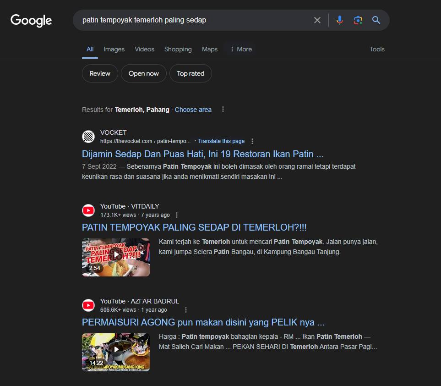Select the Maps tab
441x386 pixels.
tap(210, 49)
